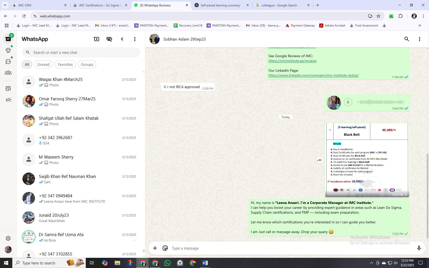
Task: Open Microsoft Word from taskbar
Action: [x=205, y=263]
